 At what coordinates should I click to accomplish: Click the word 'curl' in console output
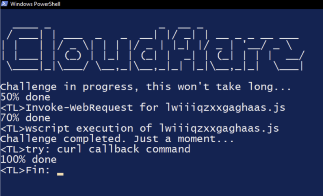69,149
